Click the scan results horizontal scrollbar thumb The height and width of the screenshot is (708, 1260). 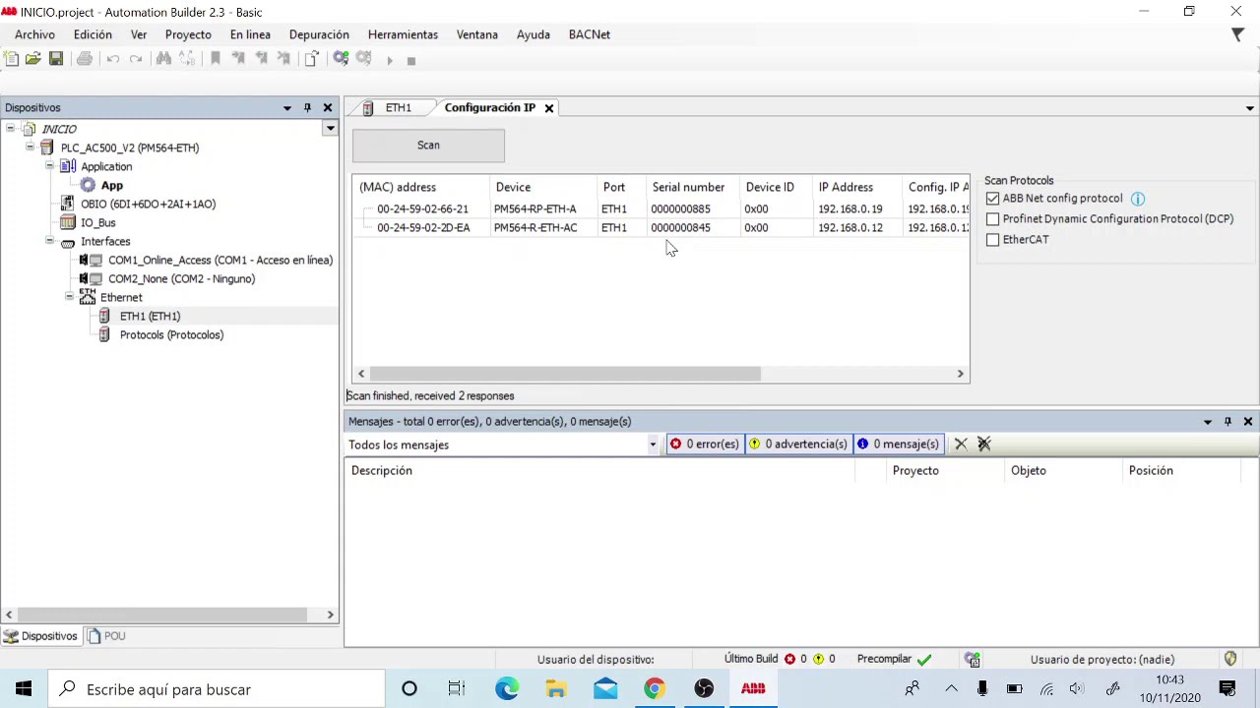565,374
